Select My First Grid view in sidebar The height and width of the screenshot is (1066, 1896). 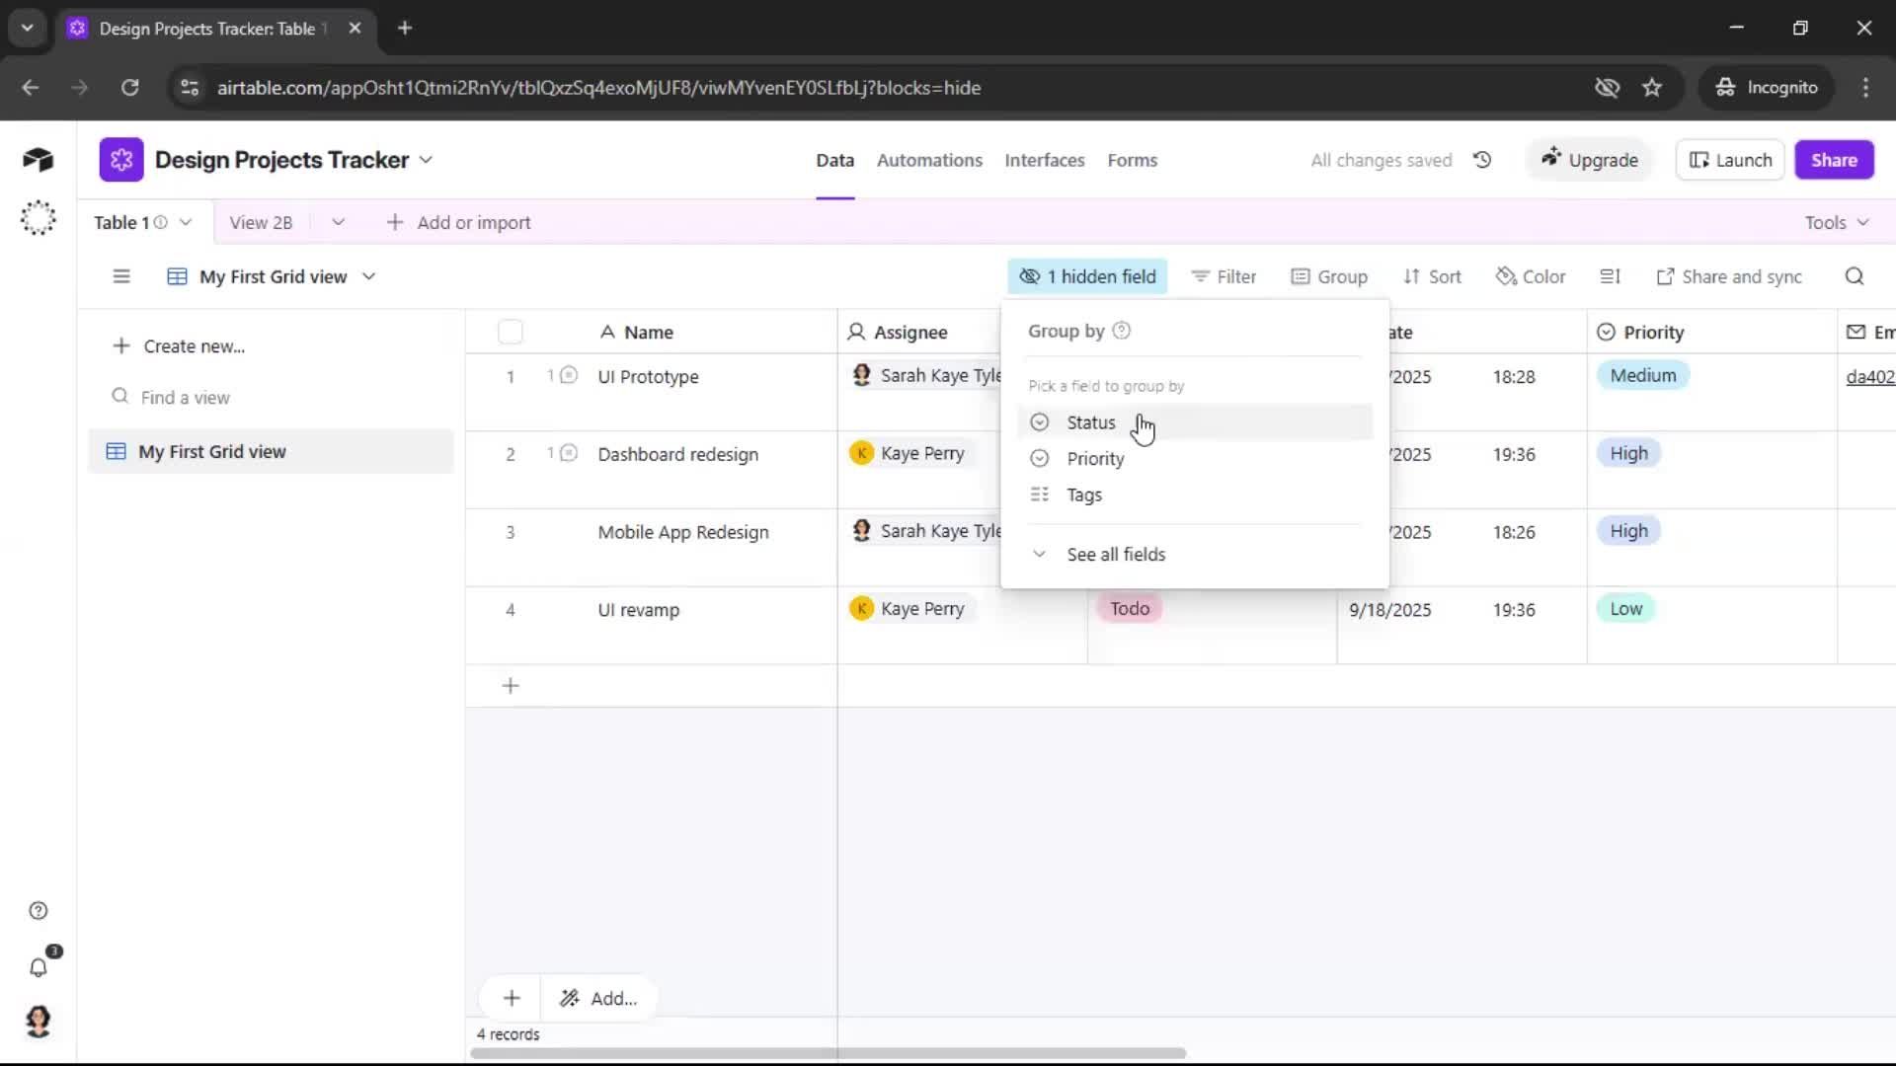(x=270, y=451)
